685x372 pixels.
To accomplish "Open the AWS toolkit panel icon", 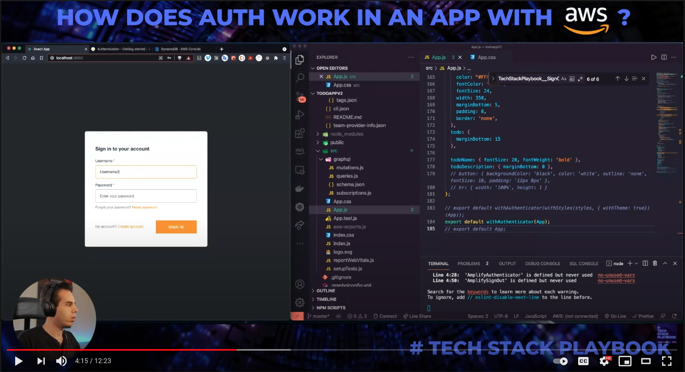I will 300,151.
